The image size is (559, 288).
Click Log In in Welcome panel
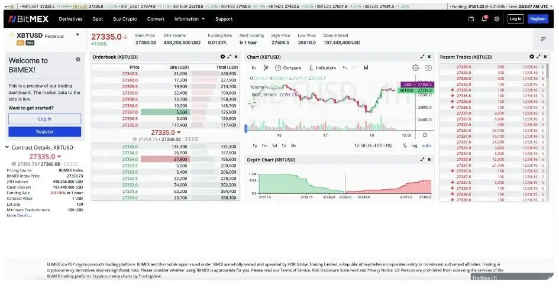[x=44, y=119]
